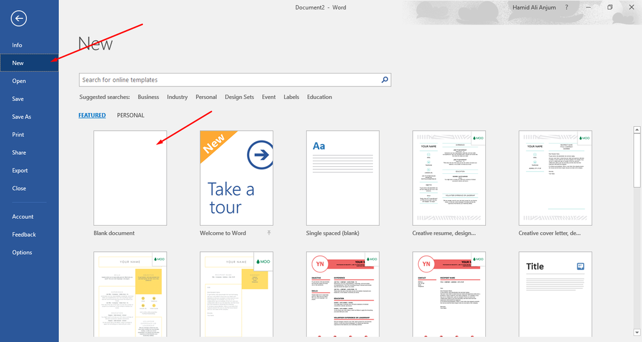Search suggested Design Sets templates
This screenshot has height=342, width=642.
[x=239, y=97]
